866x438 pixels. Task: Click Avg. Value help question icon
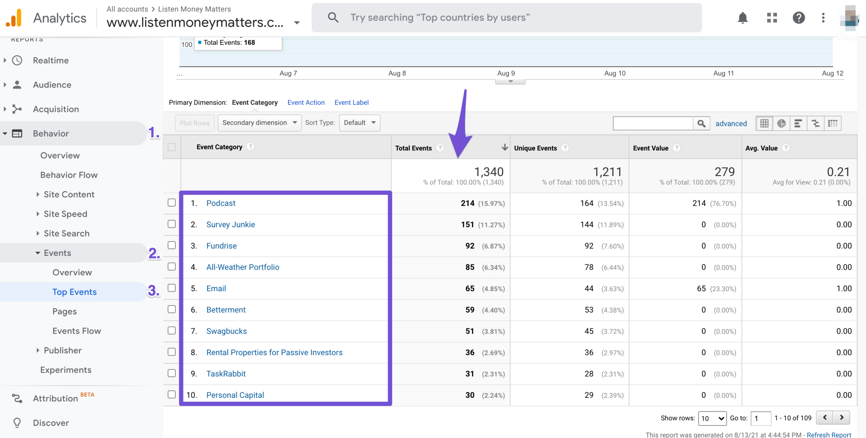(786, 148)
